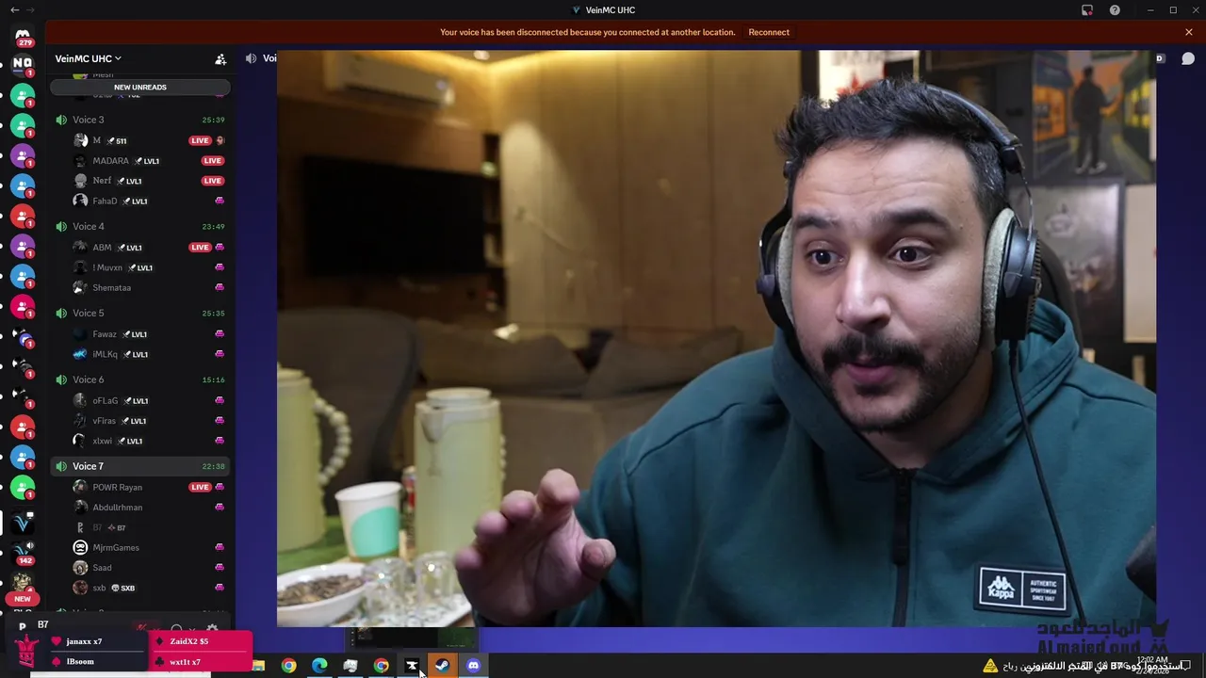Click Reconnect in the voice disconnected banner
The width and height of the screenshot is (1206, 678).
(x=769, y=32)
